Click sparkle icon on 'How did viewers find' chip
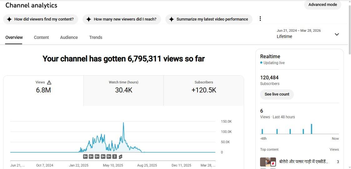 point(9,19)
